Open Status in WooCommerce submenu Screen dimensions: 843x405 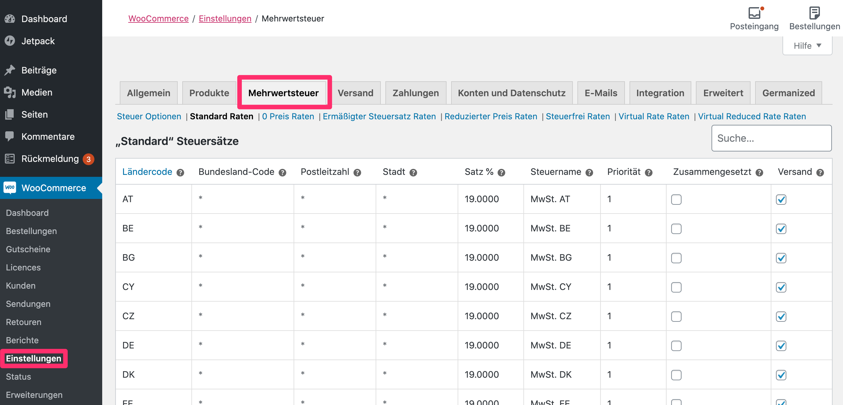click(18, 377)
